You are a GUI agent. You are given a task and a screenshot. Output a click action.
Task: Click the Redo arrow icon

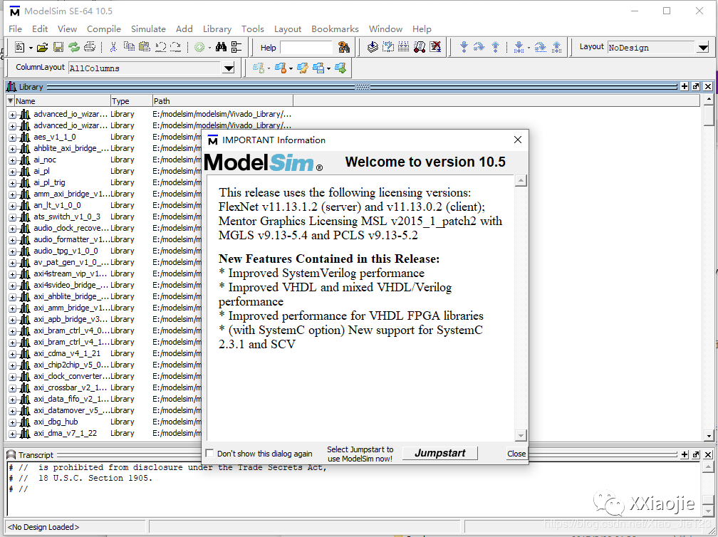[176, 47]
